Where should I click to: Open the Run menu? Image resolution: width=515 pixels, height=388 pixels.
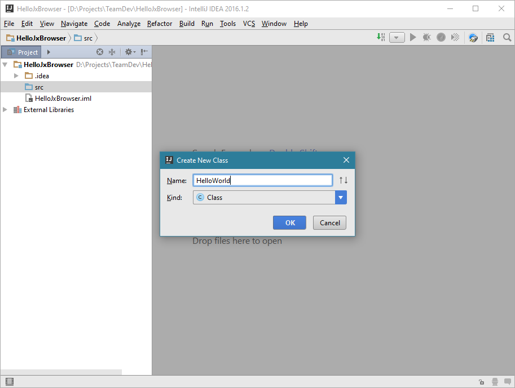(x=207, y=24)
